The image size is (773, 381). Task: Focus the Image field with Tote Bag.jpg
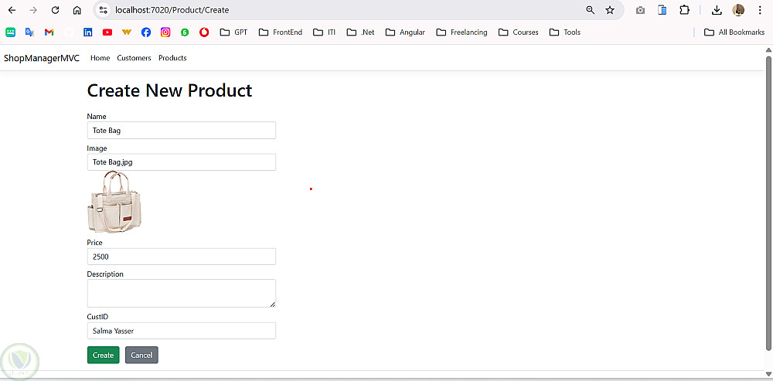point(182,162)
